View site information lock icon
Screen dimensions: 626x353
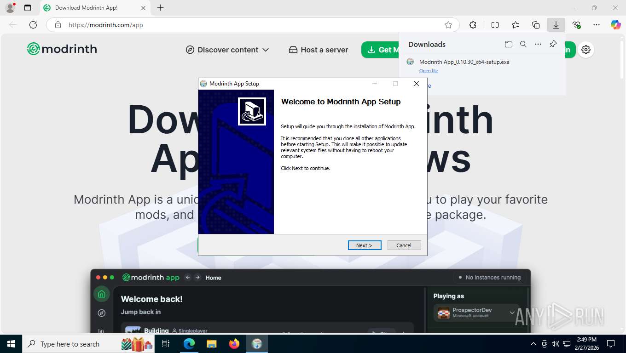click(x=58, y=25)
